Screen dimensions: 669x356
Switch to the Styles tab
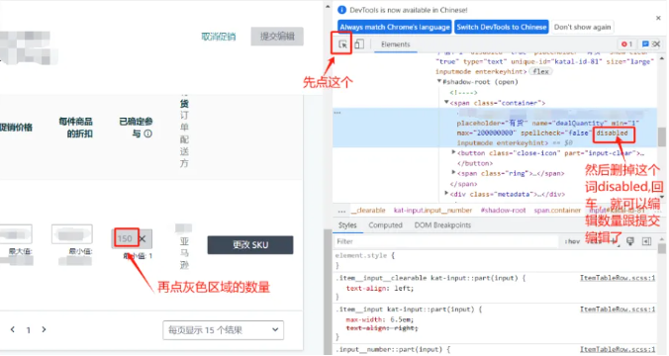point(347,225)
